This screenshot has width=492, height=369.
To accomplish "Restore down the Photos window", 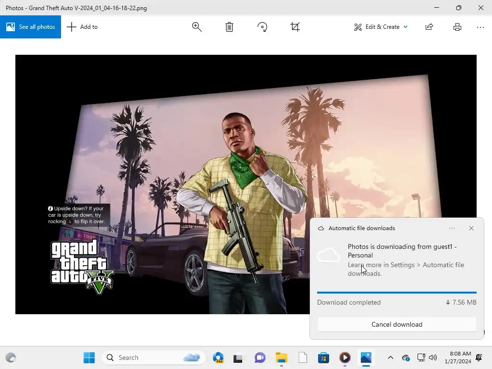I will click(x=459, y=8).
